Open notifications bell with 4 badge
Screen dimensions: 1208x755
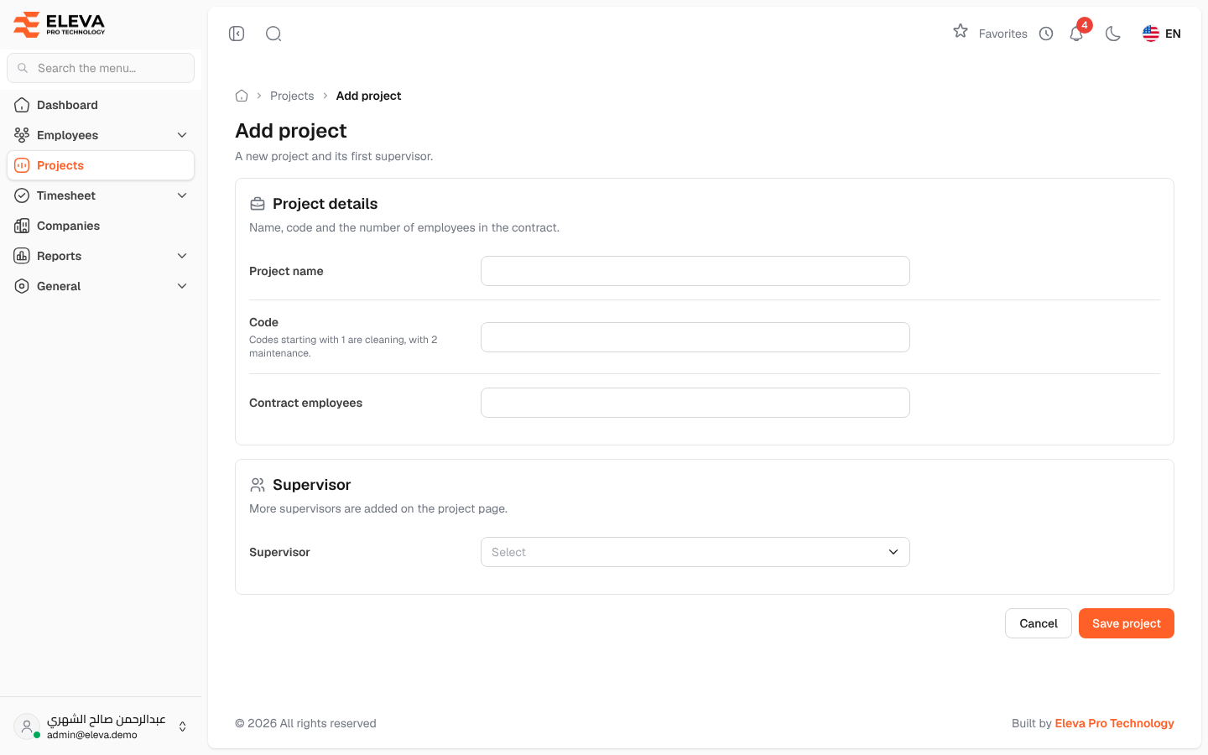(x=1077, y=33)
